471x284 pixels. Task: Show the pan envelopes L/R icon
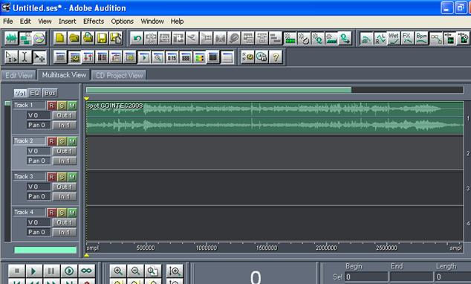pyautogui.click(x=380, y=38)
